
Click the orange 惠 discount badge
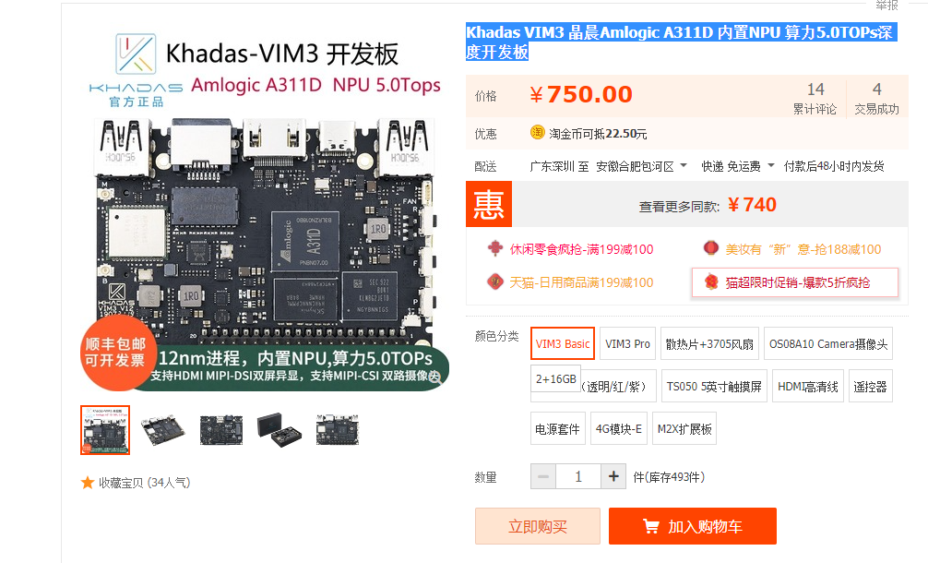tap(489, 204)
